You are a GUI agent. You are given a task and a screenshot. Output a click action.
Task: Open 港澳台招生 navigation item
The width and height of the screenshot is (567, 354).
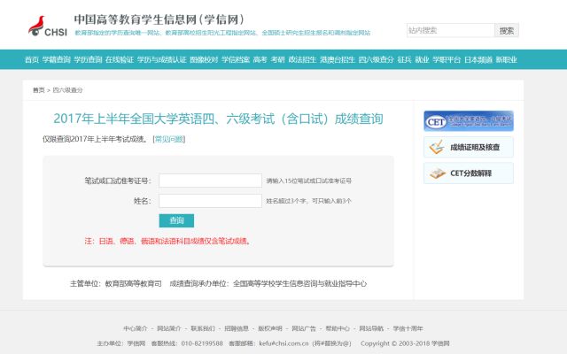[338, 59]
